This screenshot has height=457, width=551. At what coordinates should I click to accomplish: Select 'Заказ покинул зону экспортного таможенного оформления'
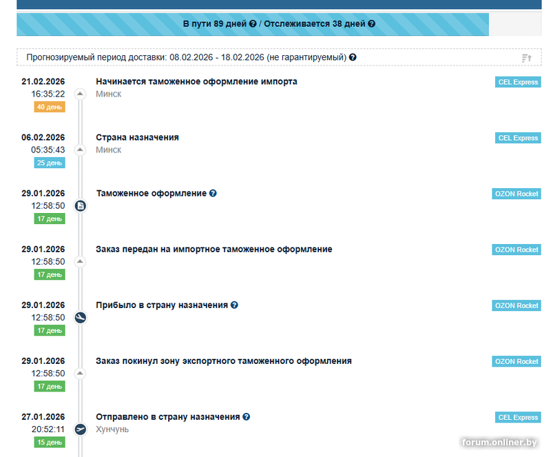224,361
